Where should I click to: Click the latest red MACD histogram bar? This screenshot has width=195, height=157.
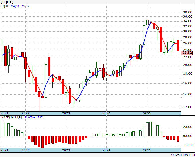[x=178, y=139]
